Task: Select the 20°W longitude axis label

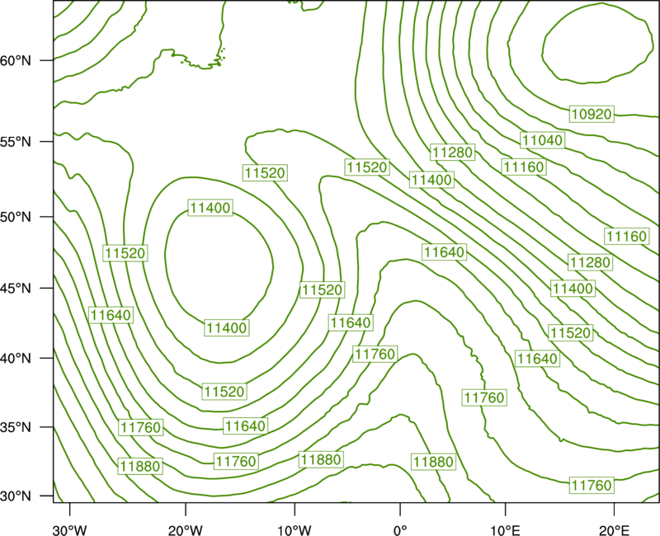Action: 186,530
